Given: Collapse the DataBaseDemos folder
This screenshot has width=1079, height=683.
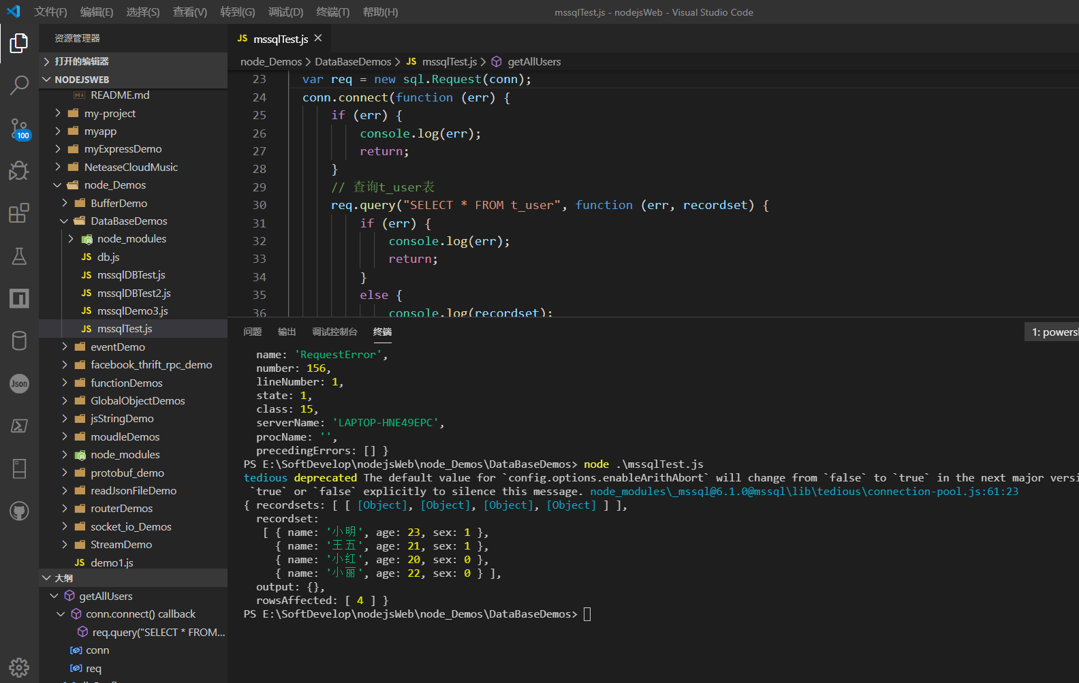Looking at the screenshot, I should pos(129,221).
